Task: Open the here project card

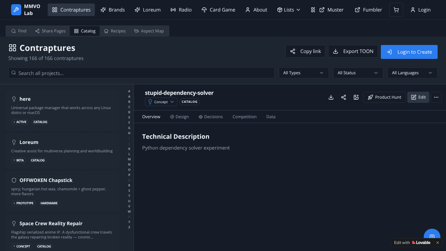Action: pyautogui.click(x=62, y=110)
